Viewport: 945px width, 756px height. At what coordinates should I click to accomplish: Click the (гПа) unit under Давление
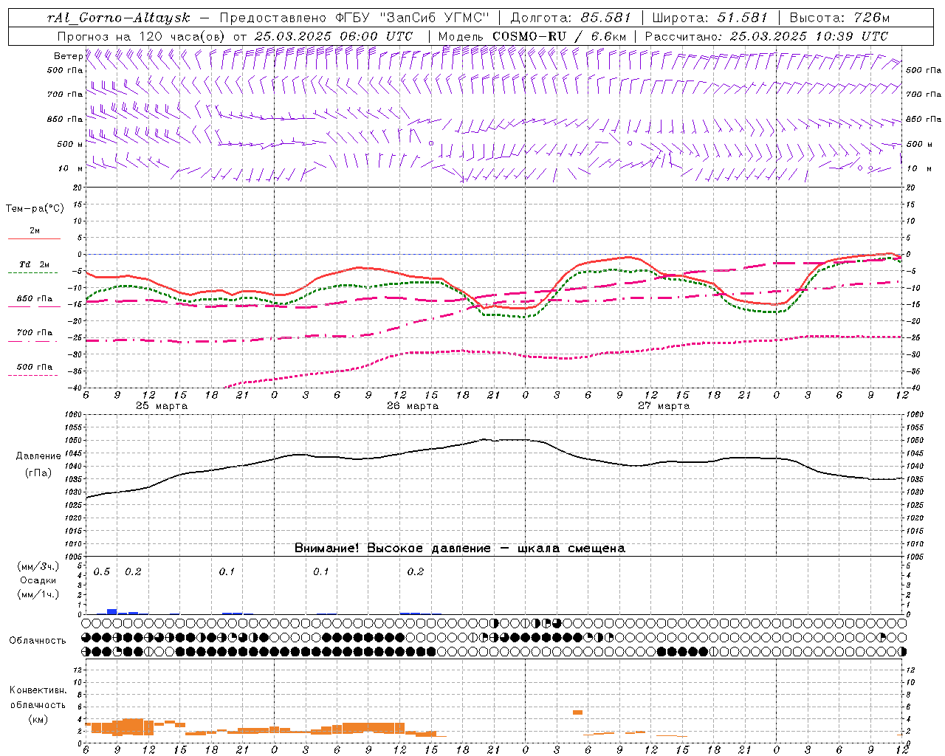(38, 472)
